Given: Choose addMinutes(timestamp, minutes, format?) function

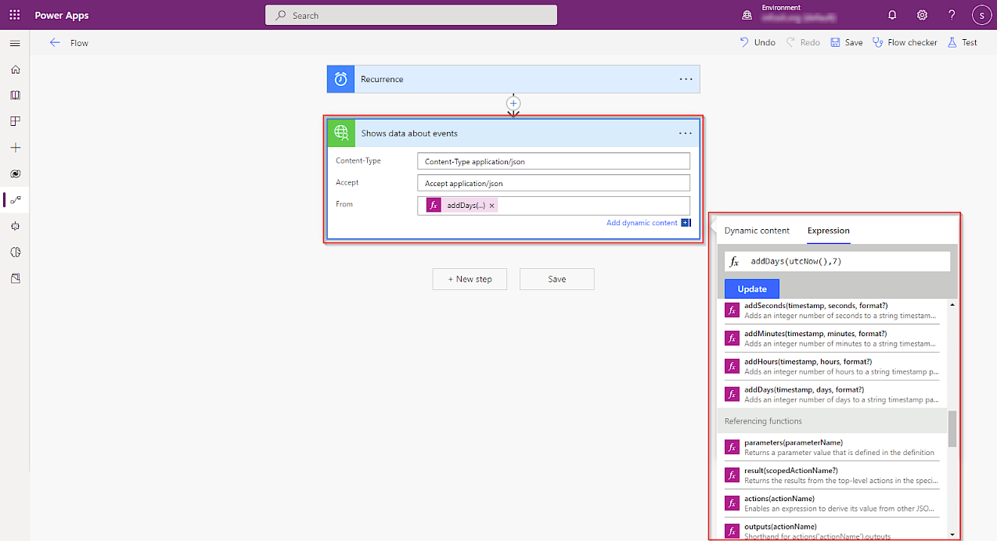Looking at the screenshot, I should tap(832, 339).
